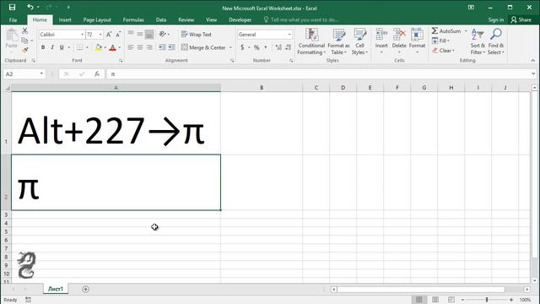Toggle Italic formatting

(x=52, y=47)
